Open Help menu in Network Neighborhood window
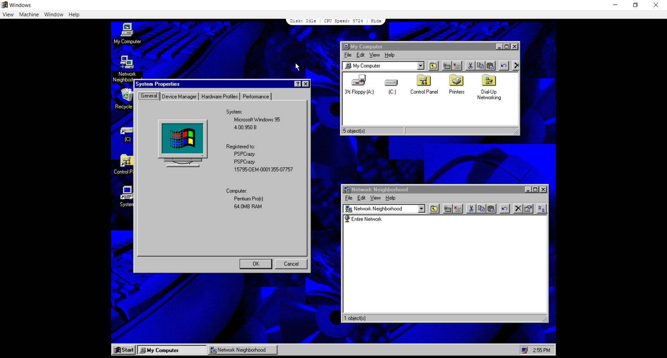The width and height of the screenshot is (667, 358). (390, 198)
